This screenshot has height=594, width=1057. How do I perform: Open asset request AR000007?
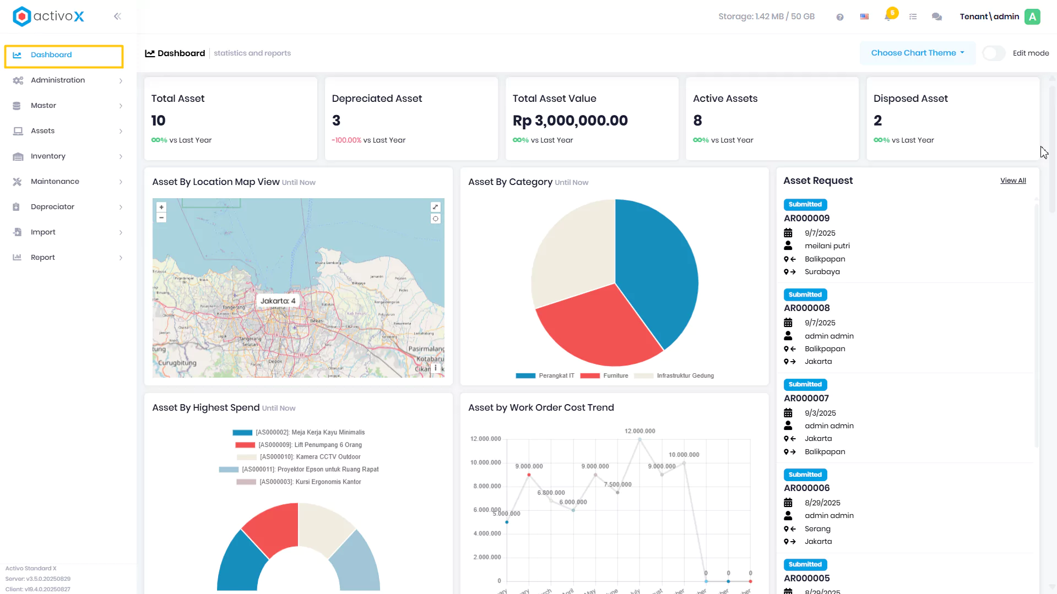tap(806, 399)
